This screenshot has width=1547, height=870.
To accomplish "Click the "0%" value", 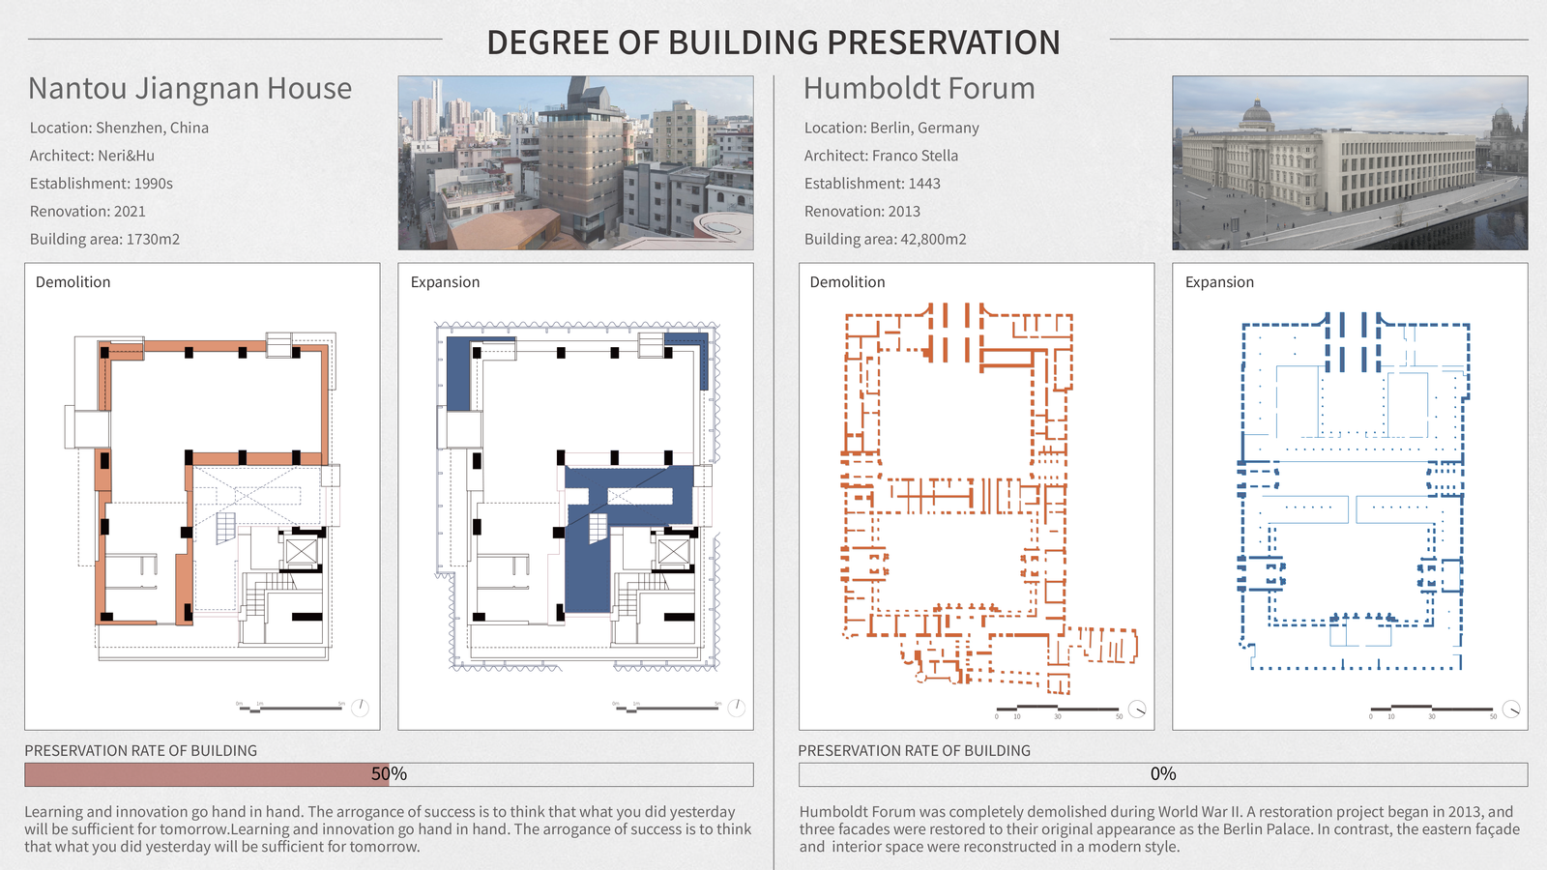I will (x=1163, y=774).
